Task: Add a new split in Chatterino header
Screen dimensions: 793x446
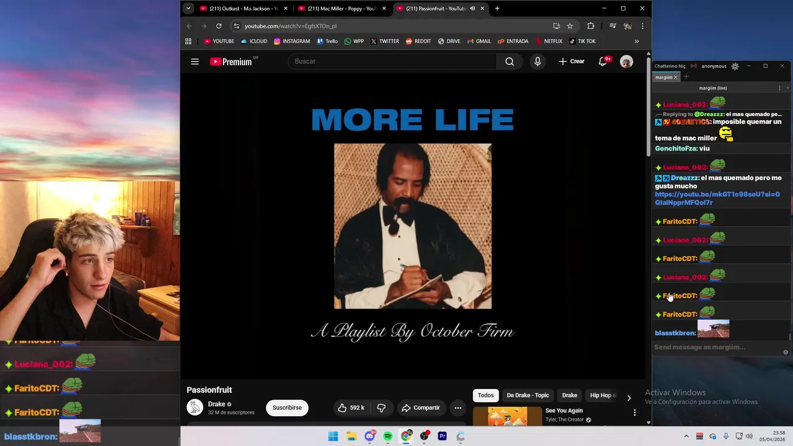Action: pyautogui.click(x=788, y=88)
